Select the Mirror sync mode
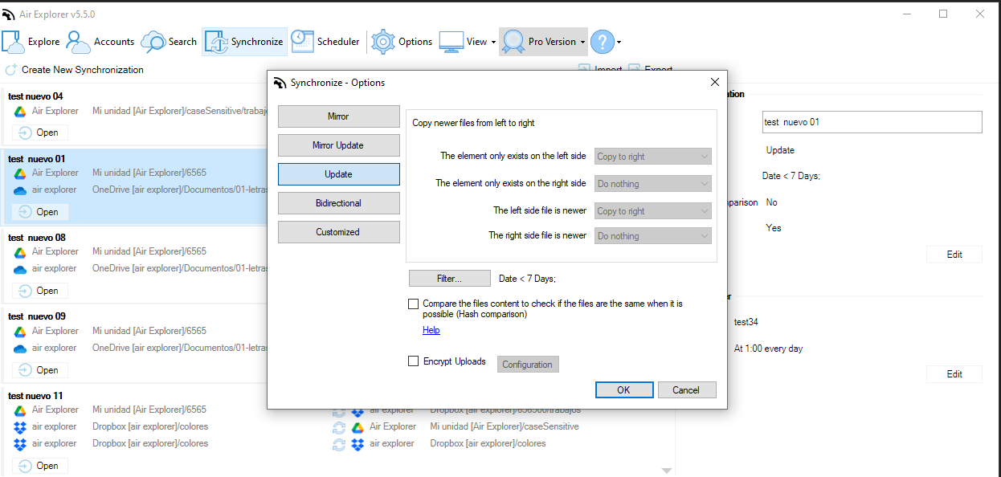Screen dimensions: 1001x477 tap(338, 116)
